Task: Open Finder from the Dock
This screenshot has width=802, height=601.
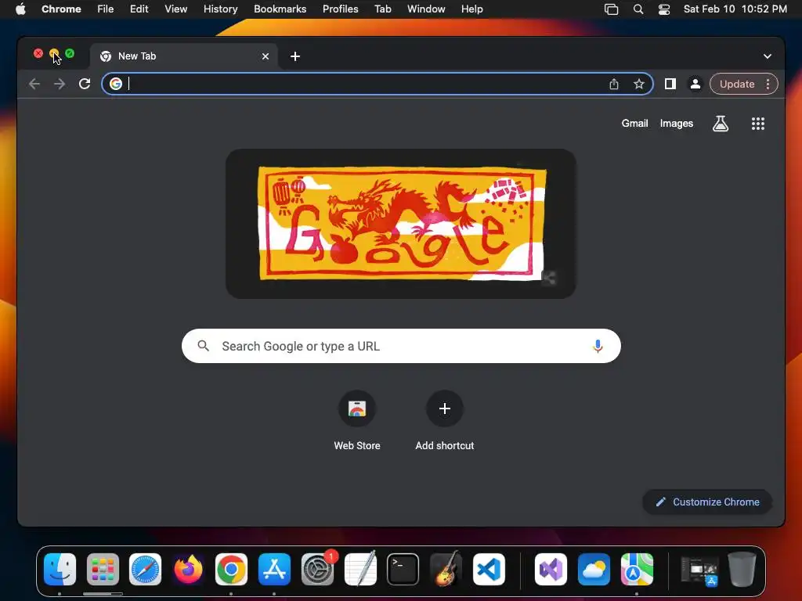Action: pyautogui.click(x=60, y=569)
